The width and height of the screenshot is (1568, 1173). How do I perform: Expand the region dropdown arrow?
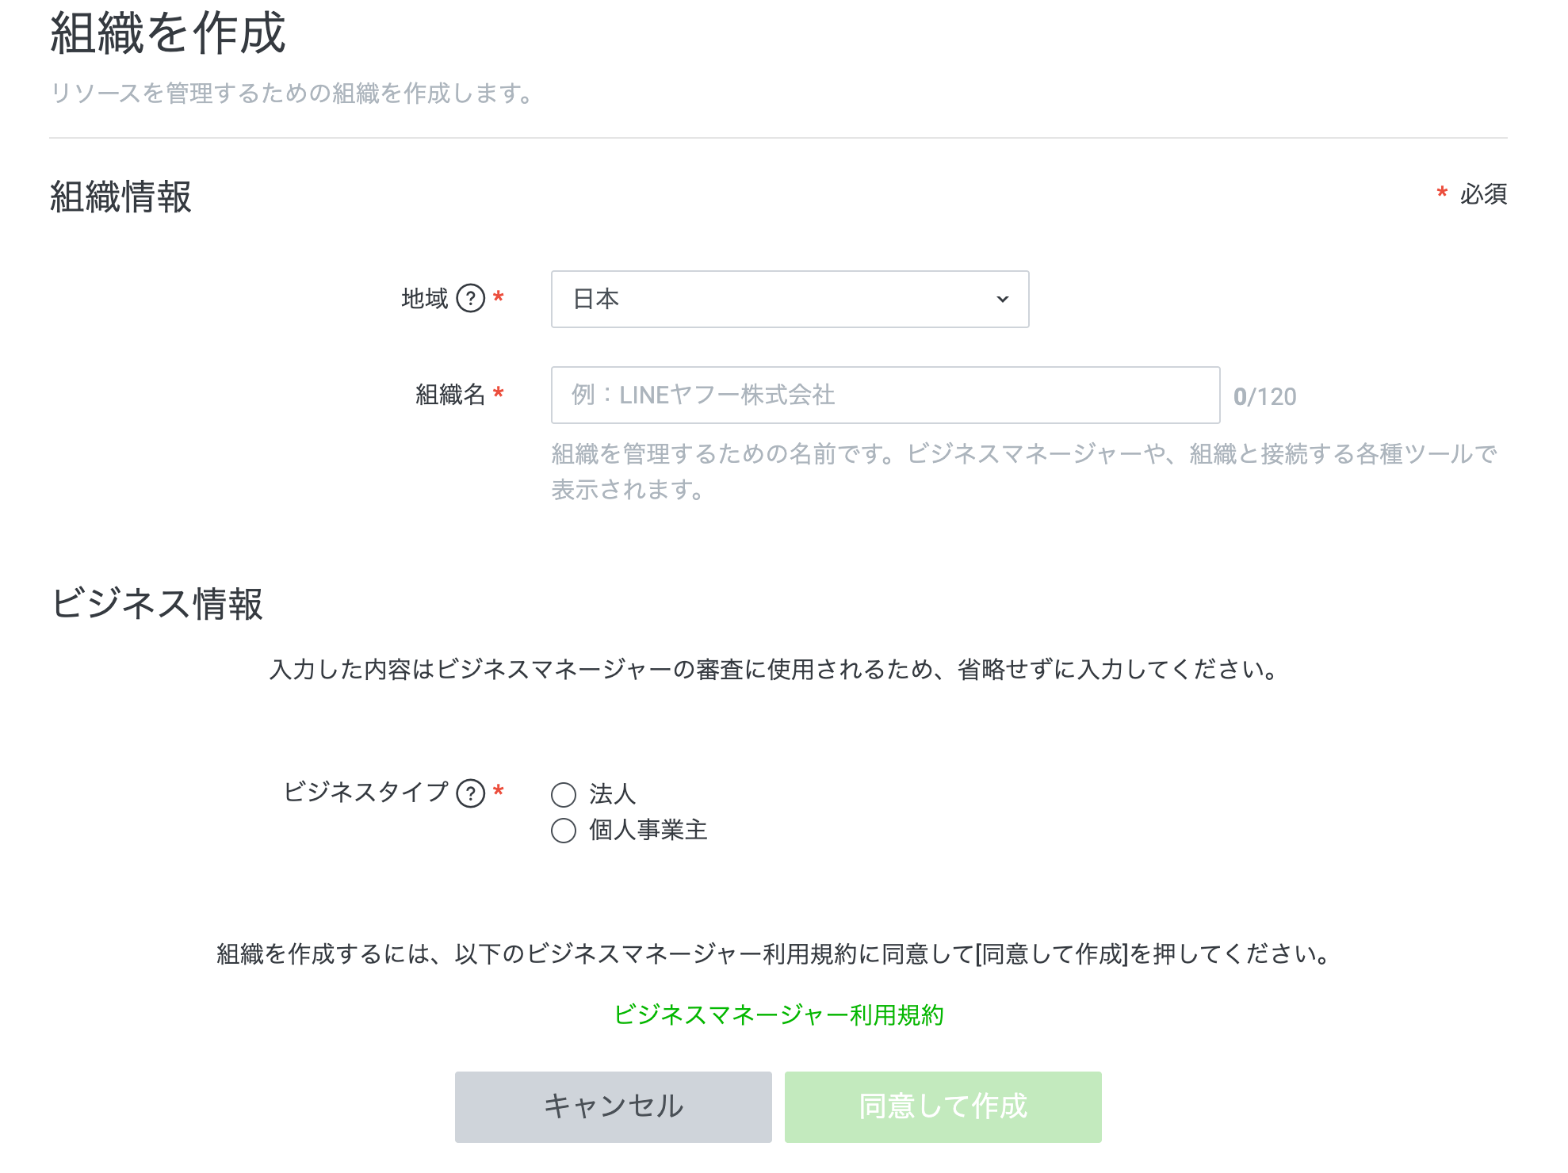pos(1002,300)
